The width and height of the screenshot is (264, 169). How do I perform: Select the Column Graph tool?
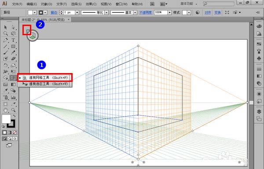click(x=13, y=97)
